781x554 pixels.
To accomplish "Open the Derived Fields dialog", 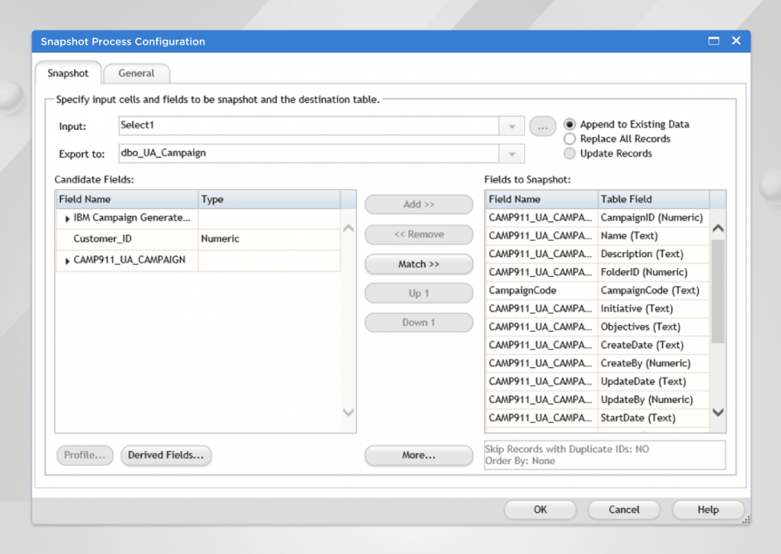I will (166, 456).
